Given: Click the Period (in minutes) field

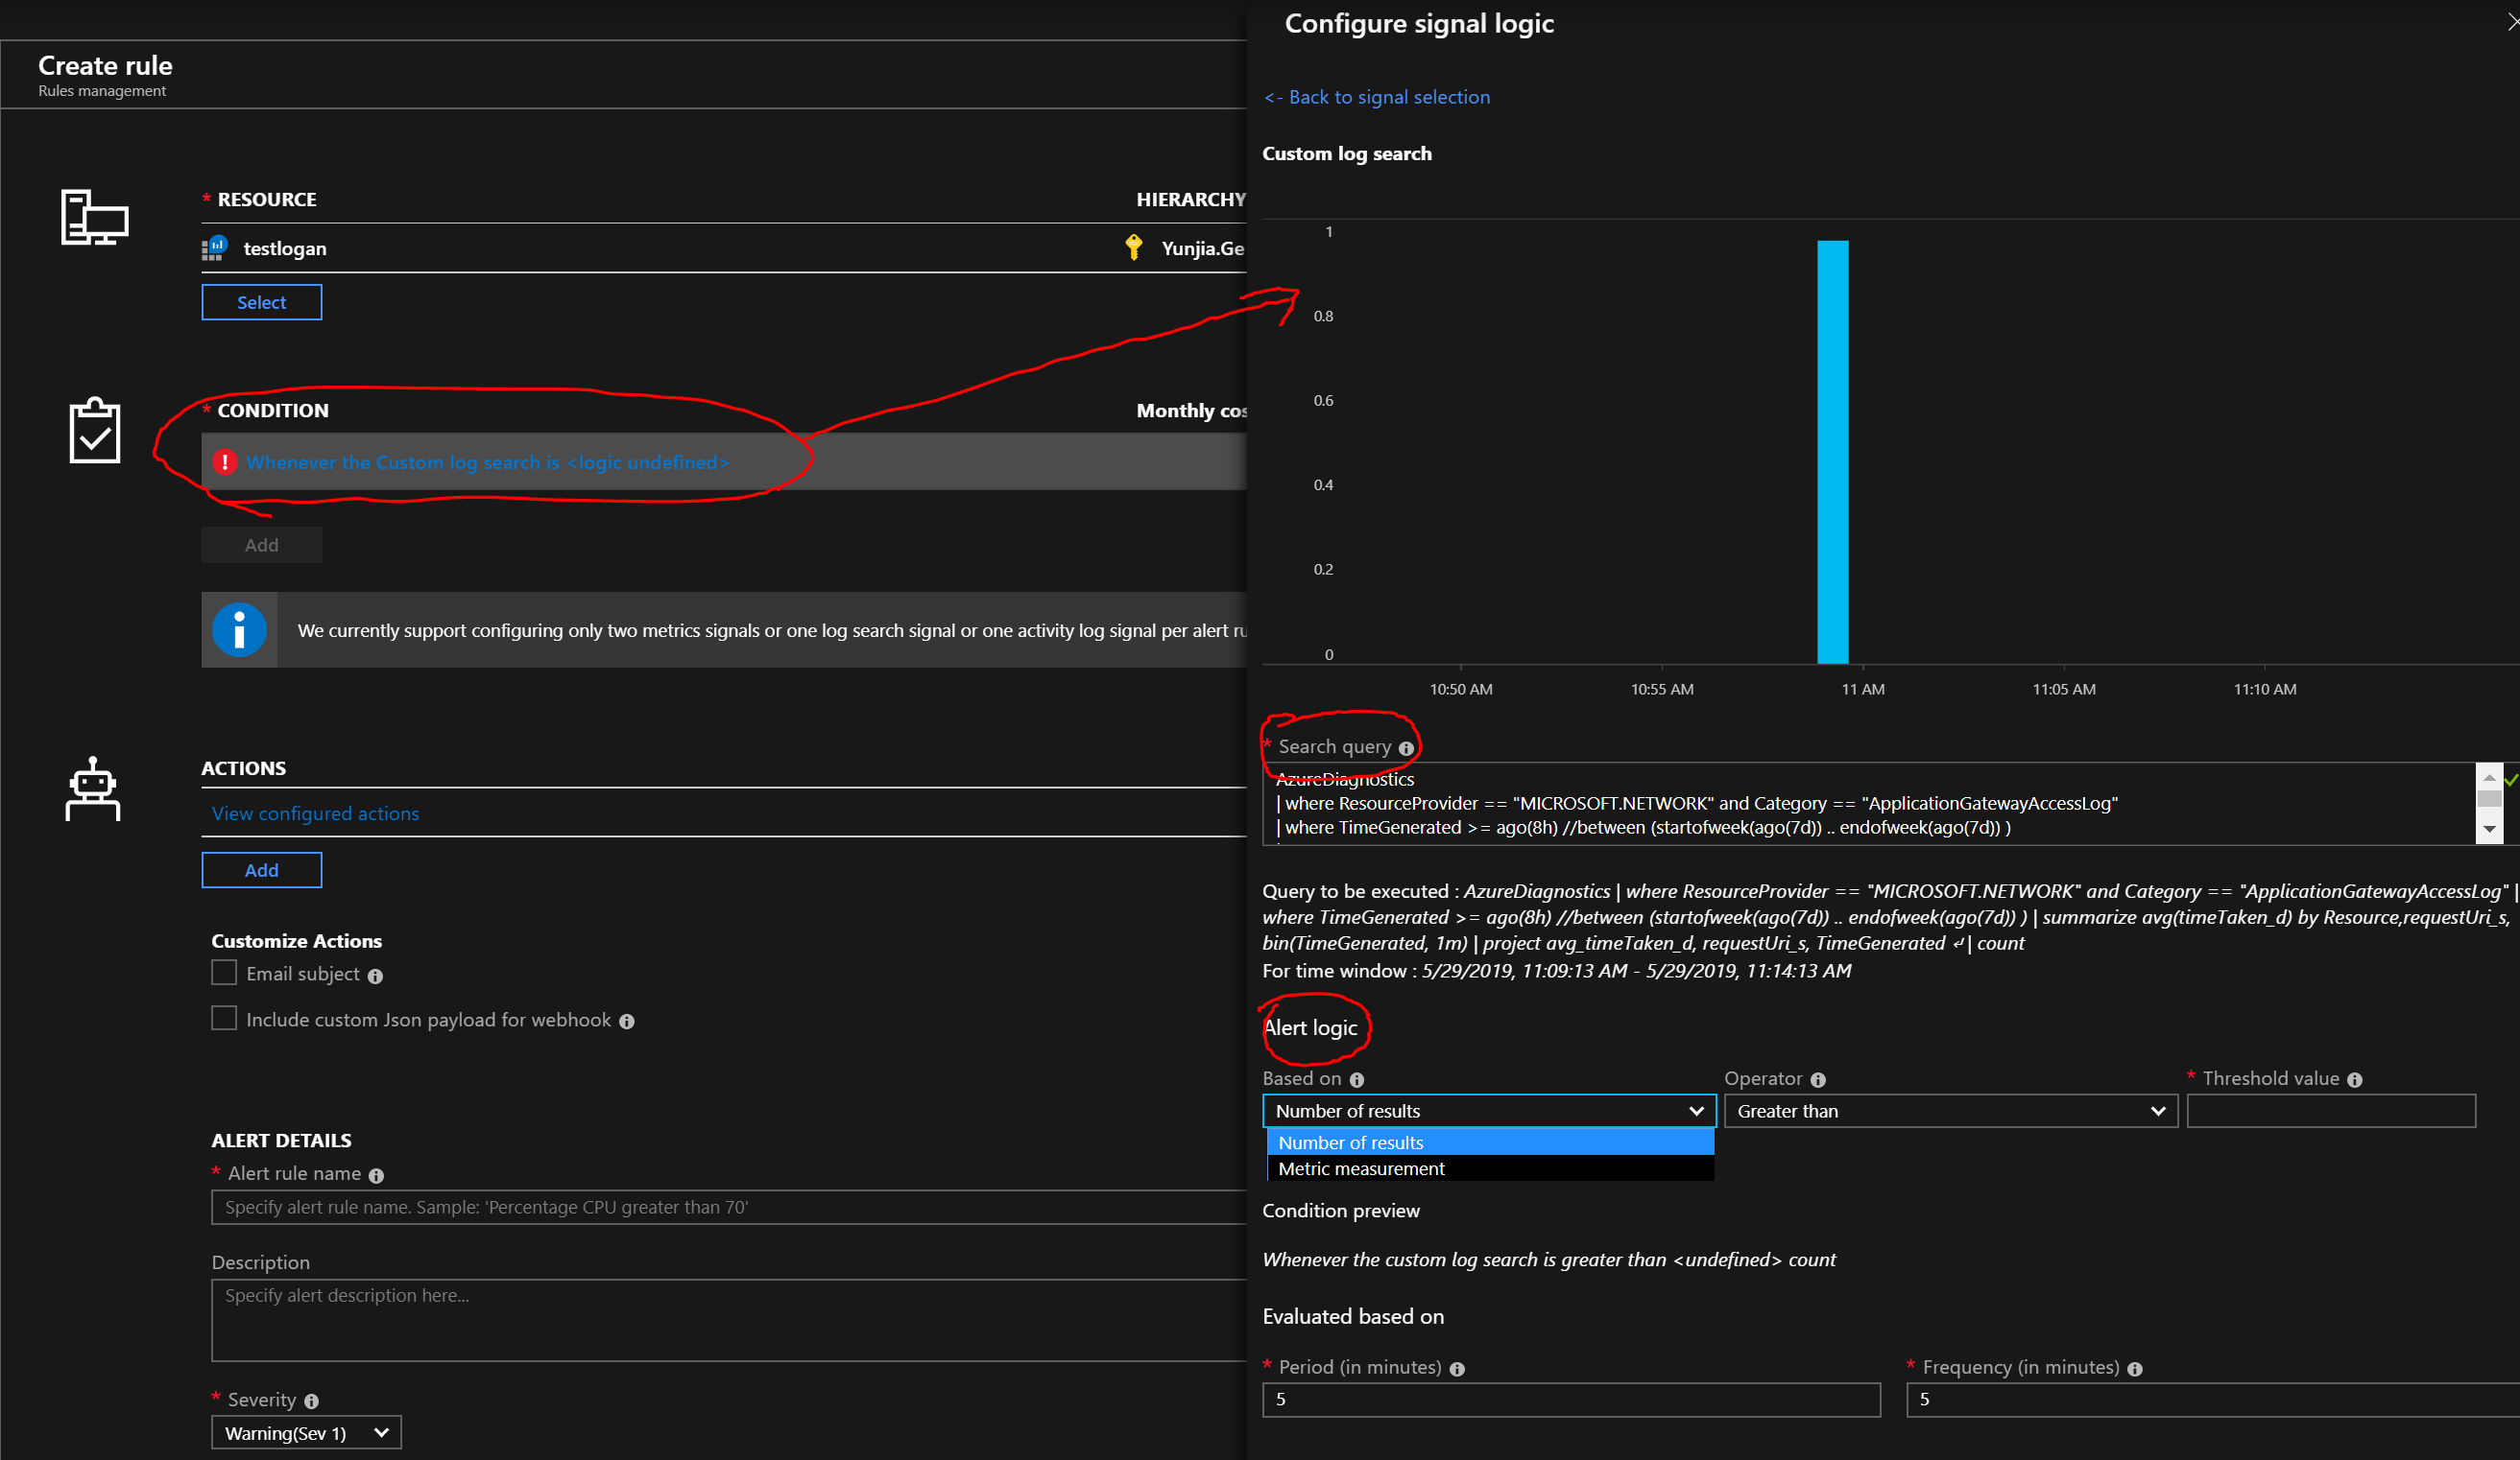Looking at the screenshot, I should click(1571, 1399).
